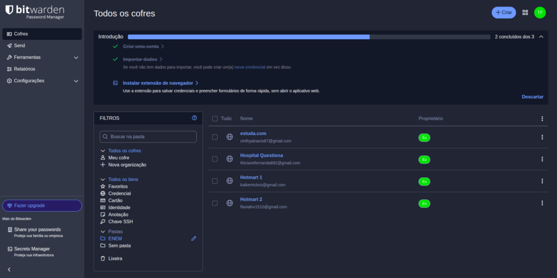Go to Send in the sidebar
This screenshot has width=557, height=278.
pyautogui.click(x=42, y=46)
